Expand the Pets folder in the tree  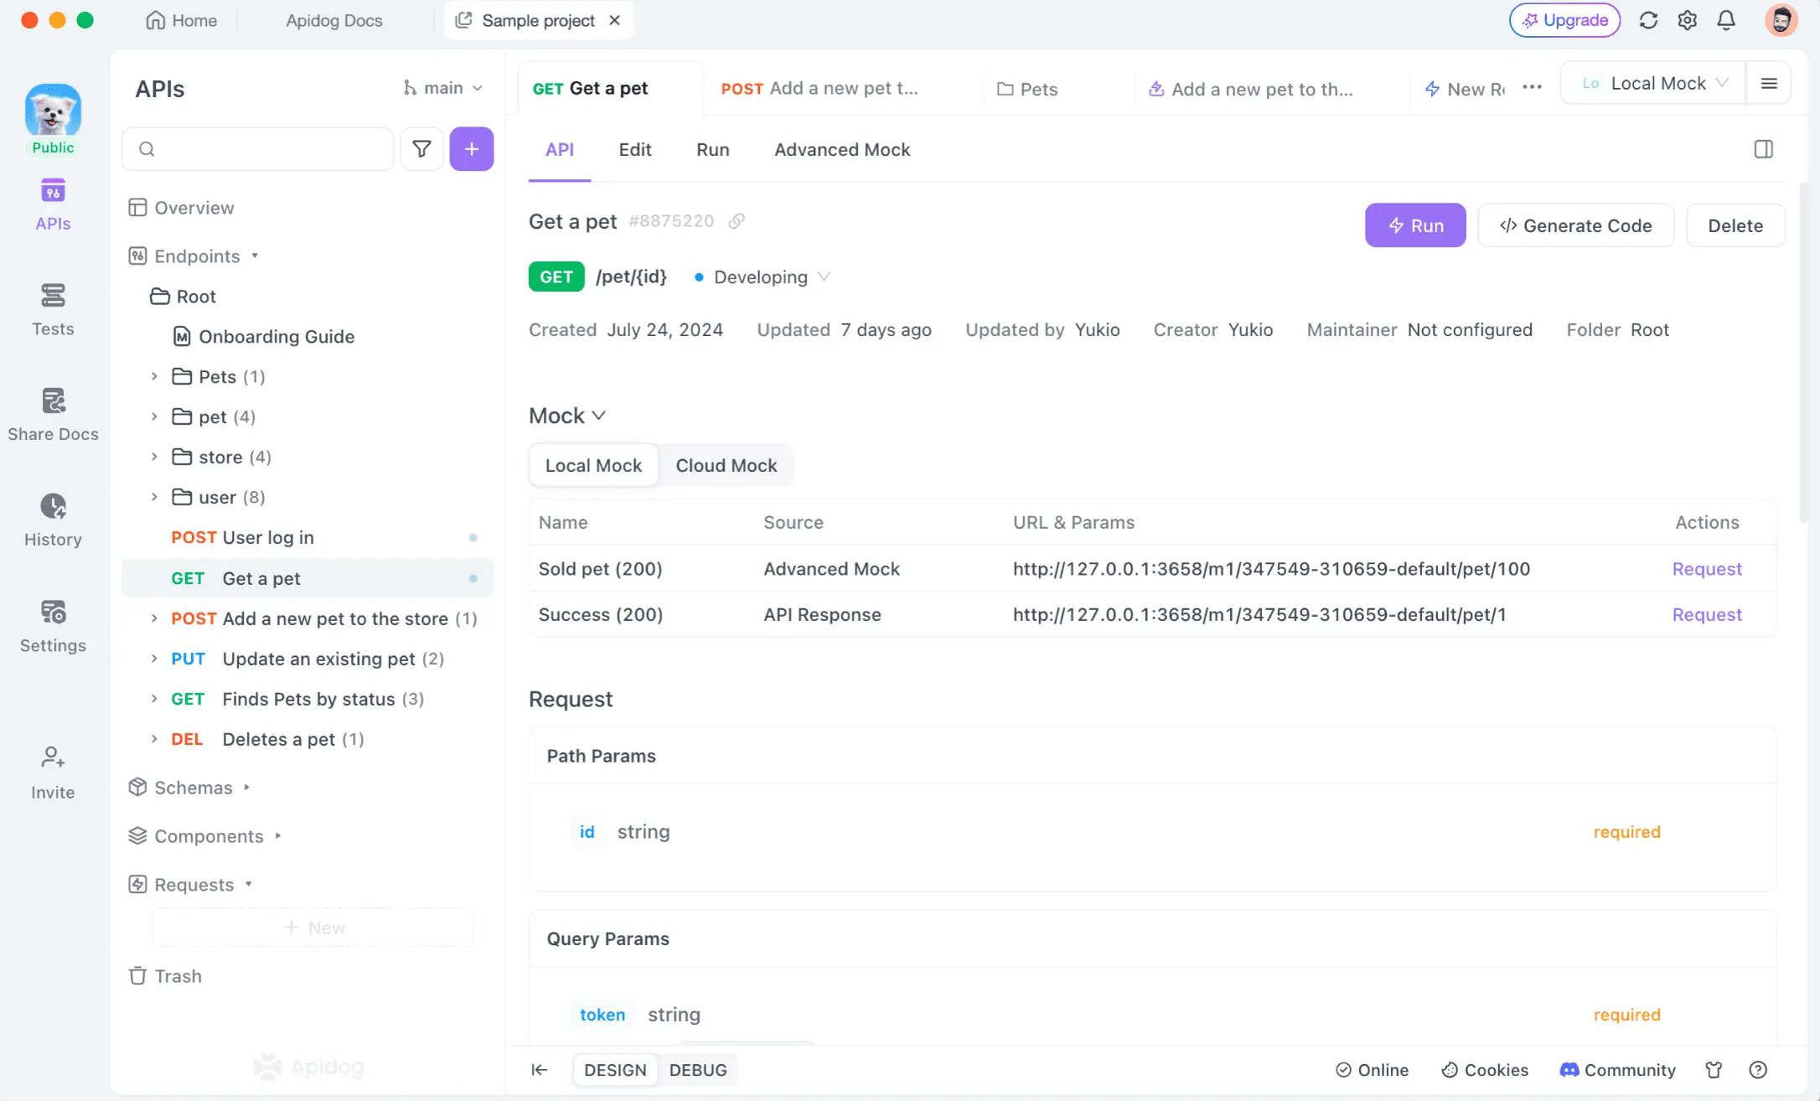coord(154,377)
